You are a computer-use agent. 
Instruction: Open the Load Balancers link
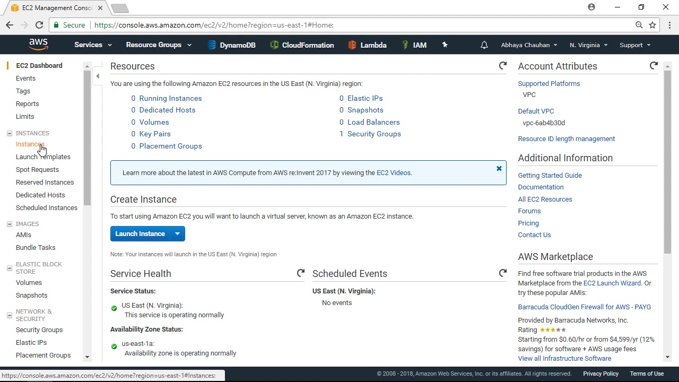(x=373, y=122)
